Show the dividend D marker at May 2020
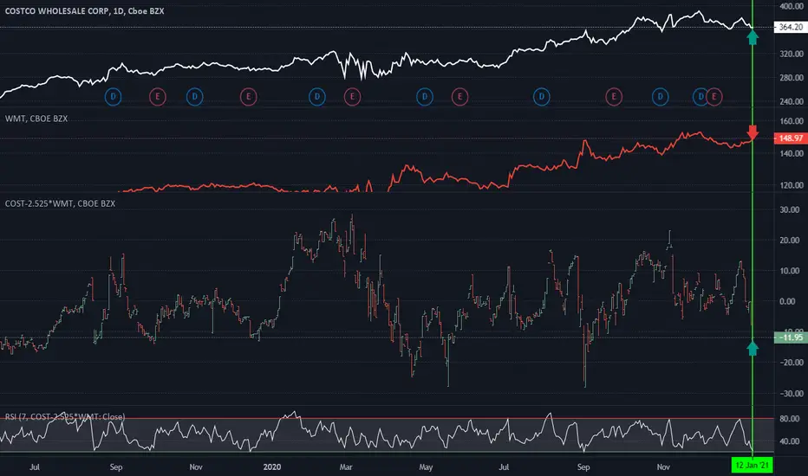The height and width of the screenshot is (476, 808). pyautogui.click(x=425, y=97)
